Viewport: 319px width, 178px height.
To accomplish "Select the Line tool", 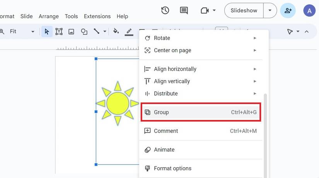I will click(97, 31).
